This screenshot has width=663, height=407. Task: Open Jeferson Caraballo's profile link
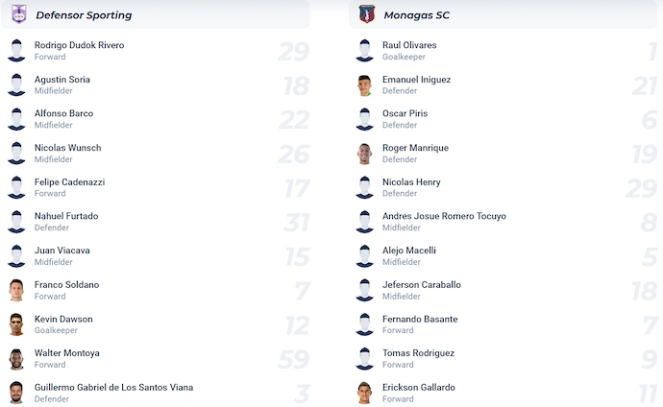point(421,285)
